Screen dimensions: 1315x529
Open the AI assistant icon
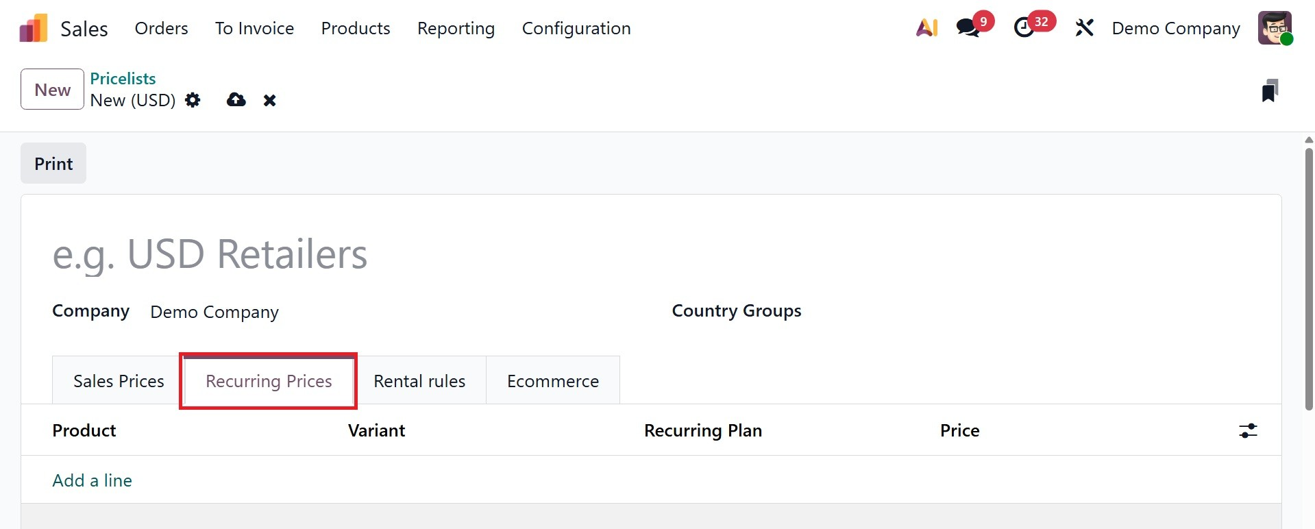pyautogui.click(x=926, y=28)
